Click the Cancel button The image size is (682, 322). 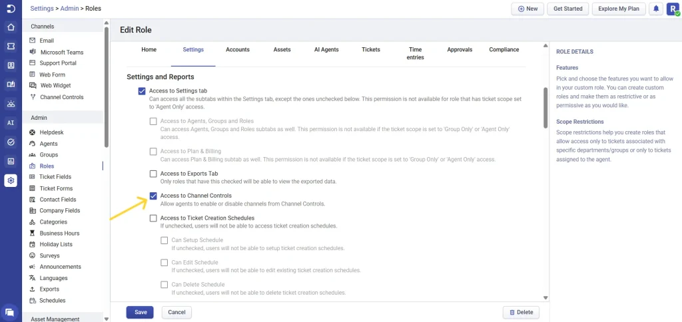(176, 312)
